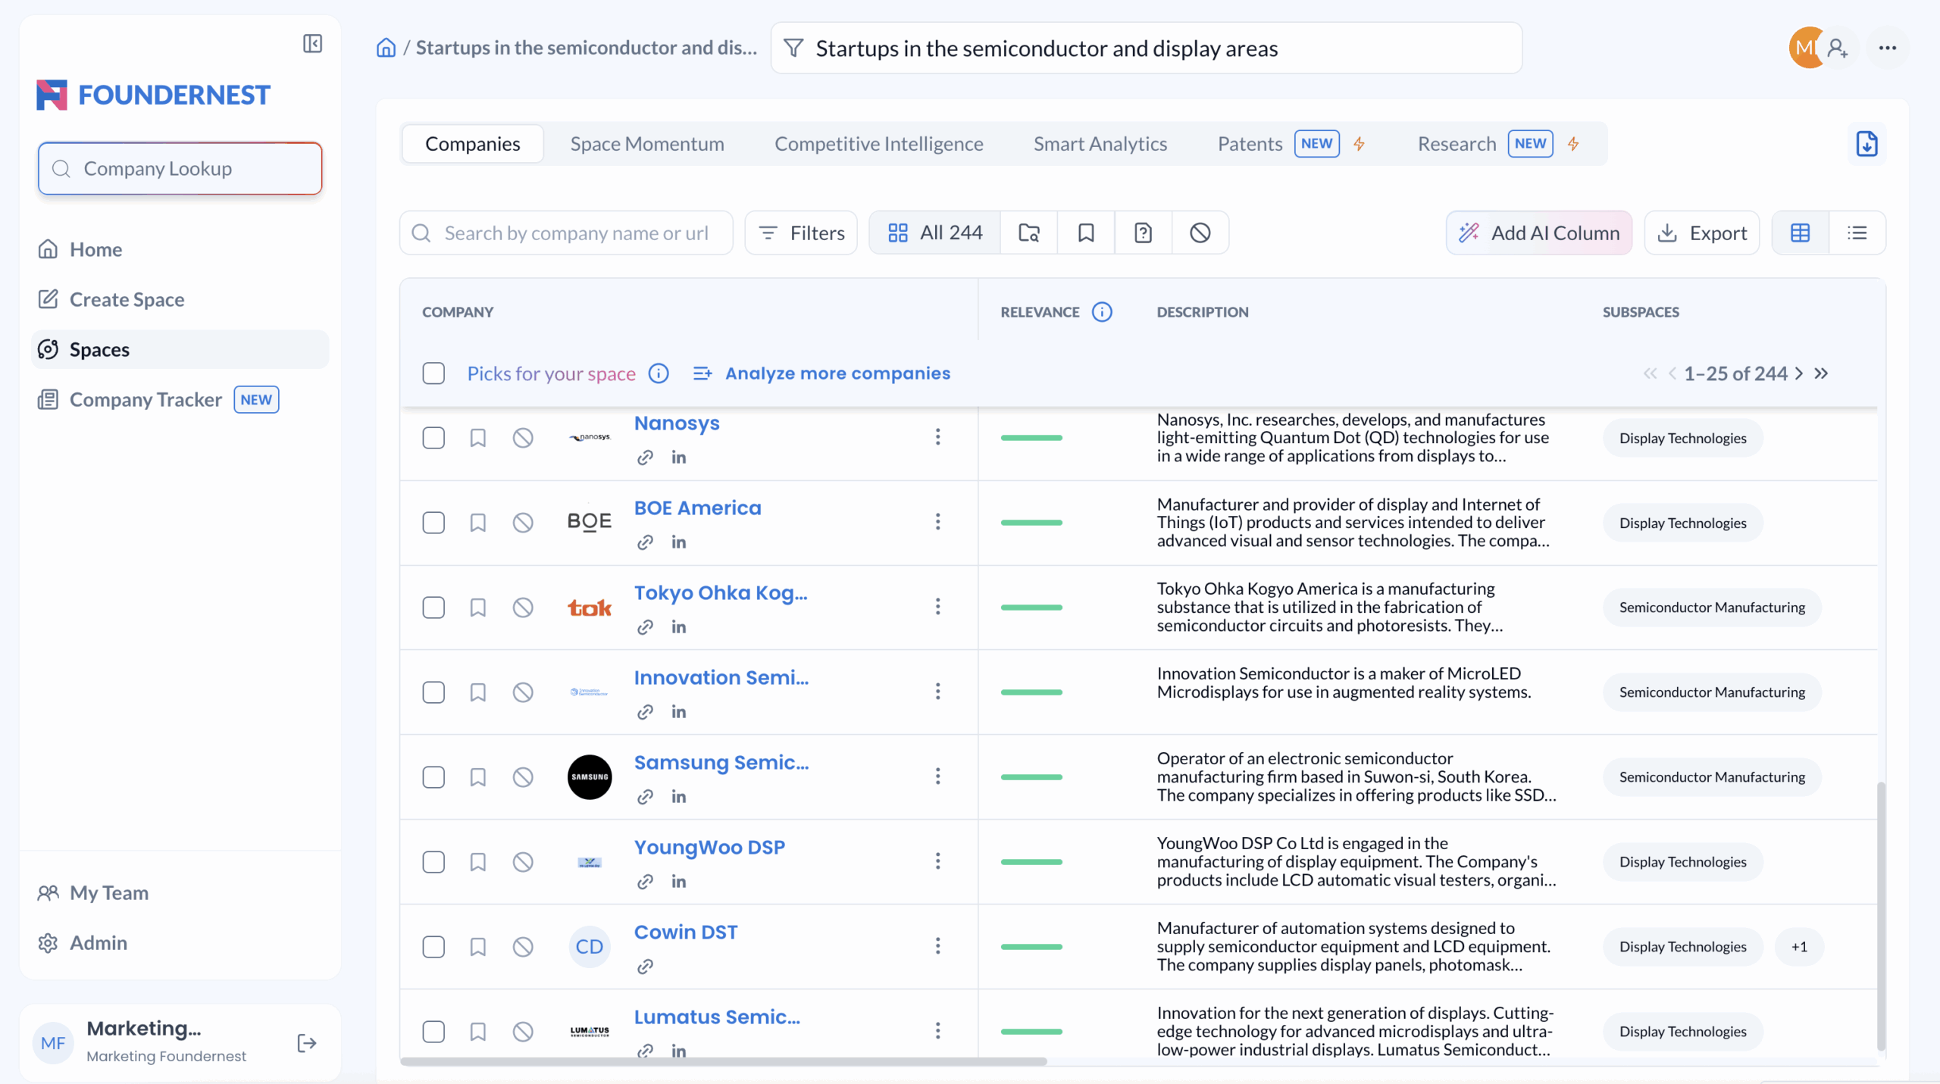Open the Nanosys company name link

(x=677, y=423)
